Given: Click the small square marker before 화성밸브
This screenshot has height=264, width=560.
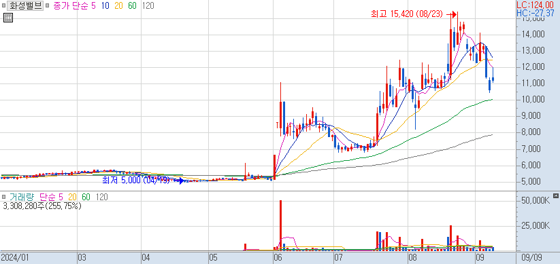Looking at the screenshot, I should point(3,6).
